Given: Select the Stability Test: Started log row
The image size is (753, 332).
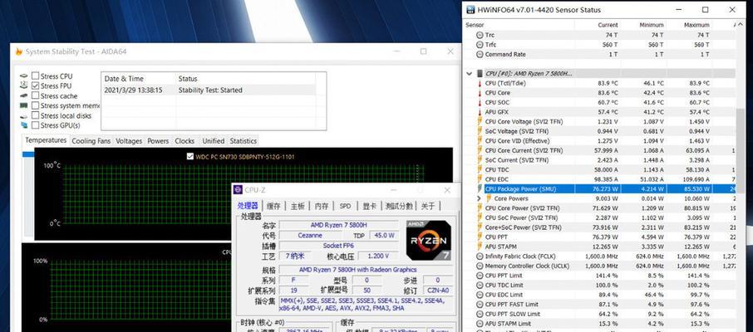Looking at the screenshot, I should pos(209,90).
